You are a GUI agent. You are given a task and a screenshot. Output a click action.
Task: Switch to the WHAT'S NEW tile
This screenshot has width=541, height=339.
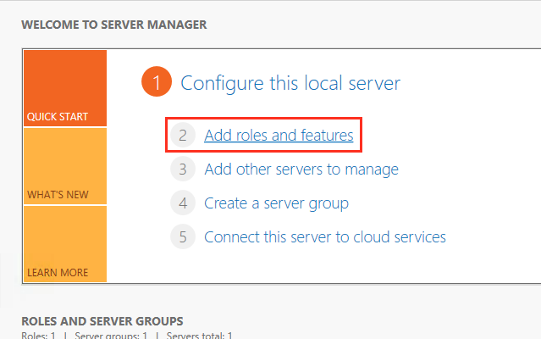click(65, 166)
